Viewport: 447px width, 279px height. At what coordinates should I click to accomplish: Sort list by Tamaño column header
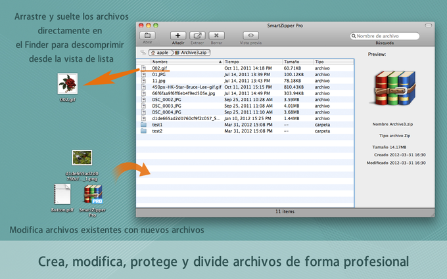(298, 62)
